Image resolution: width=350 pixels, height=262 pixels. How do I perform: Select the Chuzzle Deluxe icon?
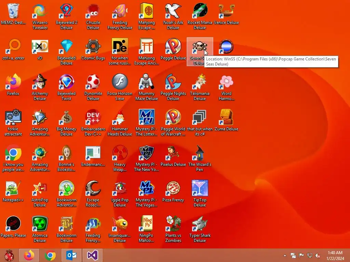pos(93,11)
